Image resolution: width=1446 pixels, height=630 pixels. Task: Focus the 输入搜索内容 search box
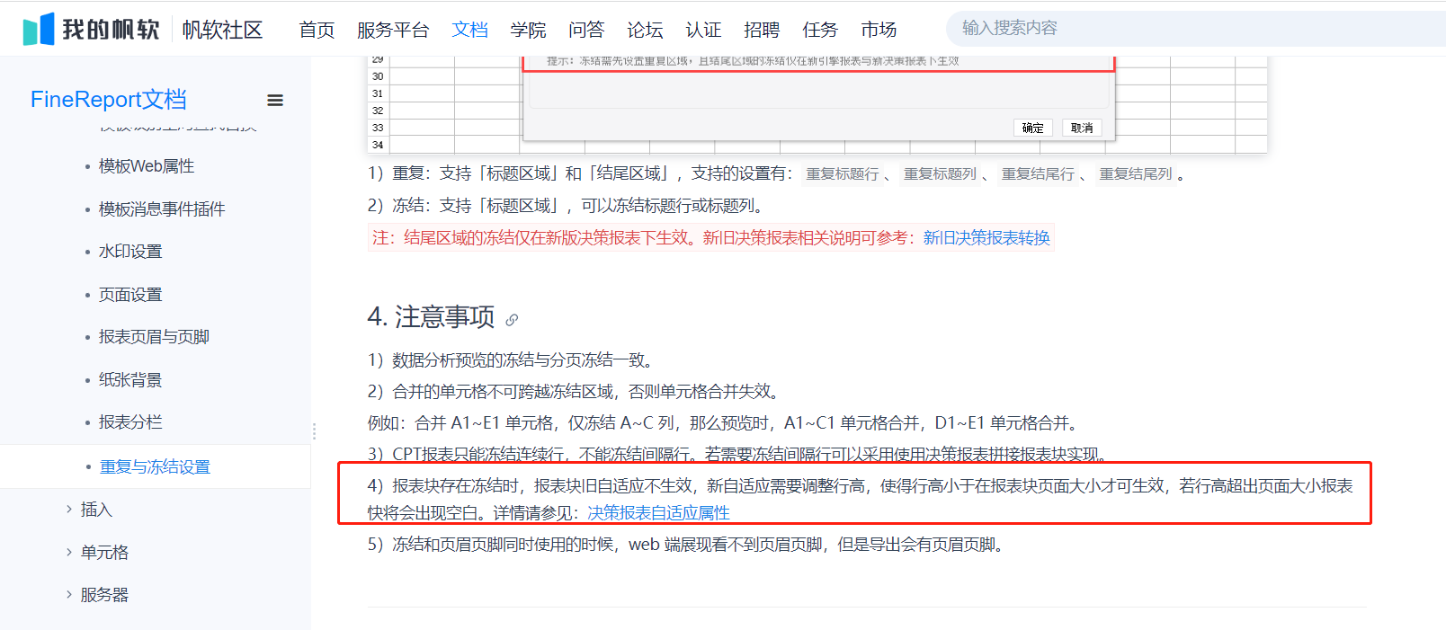click(x=1196, y=29)
